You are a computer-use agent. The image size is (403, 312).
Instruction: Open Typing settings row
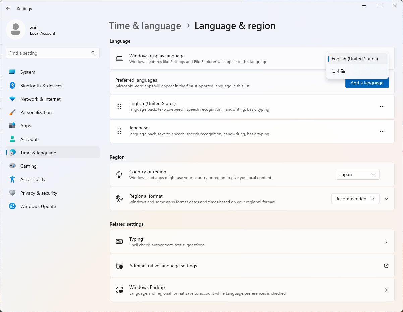coord(252,242)
